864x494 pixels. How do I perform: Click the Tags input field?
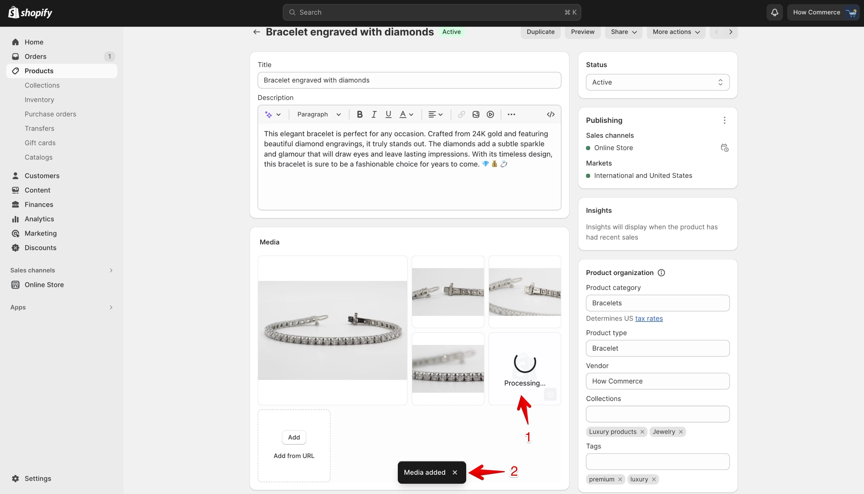tap(657, 462)
